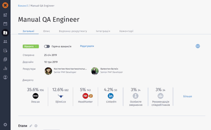This screenshot has height=130, width=211.
Task: Click the HeadHunter source icon
Action: 85,96
